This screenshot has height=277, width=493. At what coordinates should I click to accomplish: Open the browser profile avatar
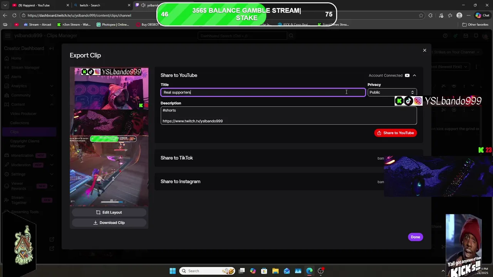pyautogui.click(x=459, y=15)
